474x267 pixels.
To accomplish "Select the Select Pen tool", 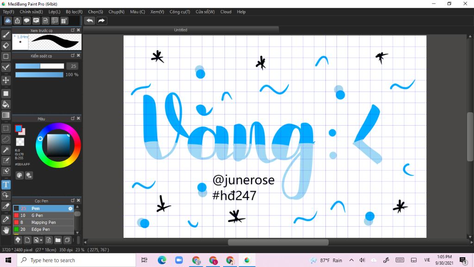I will click(x=6, y=160).
